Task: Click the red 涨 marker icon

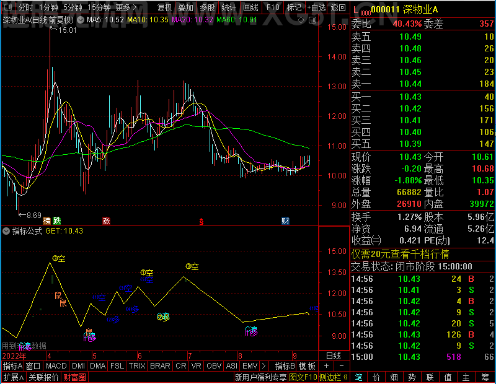Action: (x=106, y=220)
